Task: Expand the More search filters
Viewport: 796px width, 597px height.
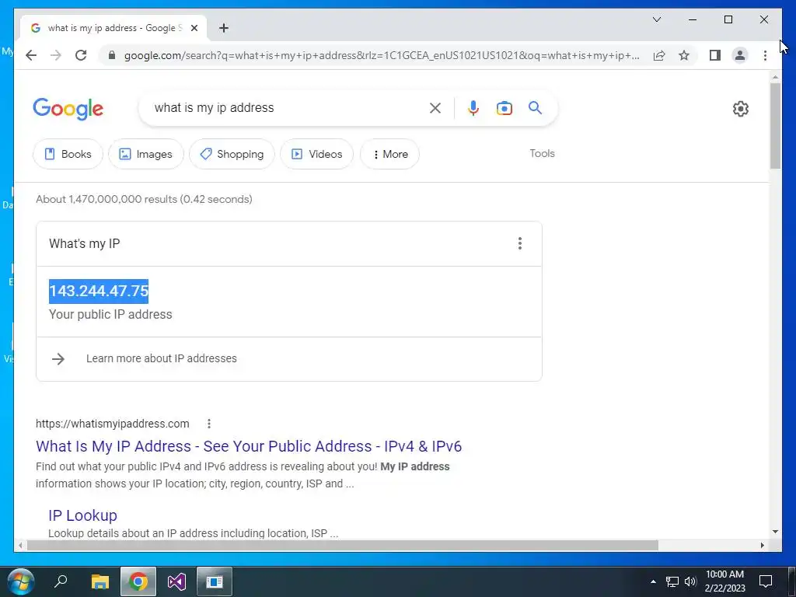Action: 389,154
